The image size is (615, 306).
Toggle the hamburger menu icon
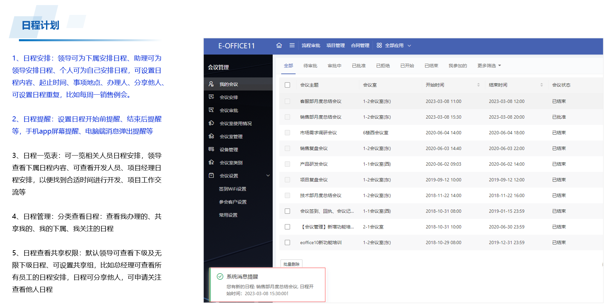pyautogui.click(x=292, y=45)
